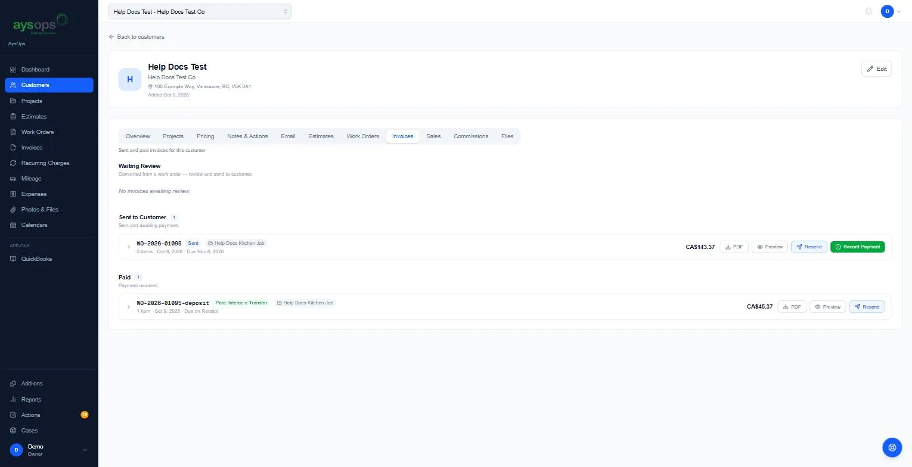This screenshot has width=912, height=467.
Task: Open the notifications bell icon
Action: point(868,11)
